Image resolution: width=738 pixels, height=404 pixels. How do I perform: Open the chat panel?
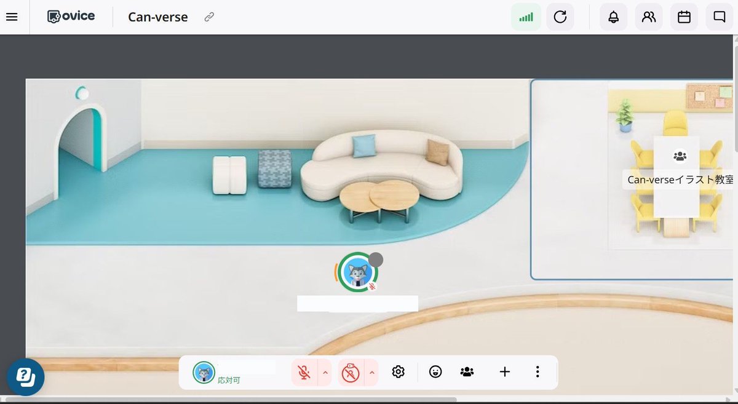click(x=719, y=17)
